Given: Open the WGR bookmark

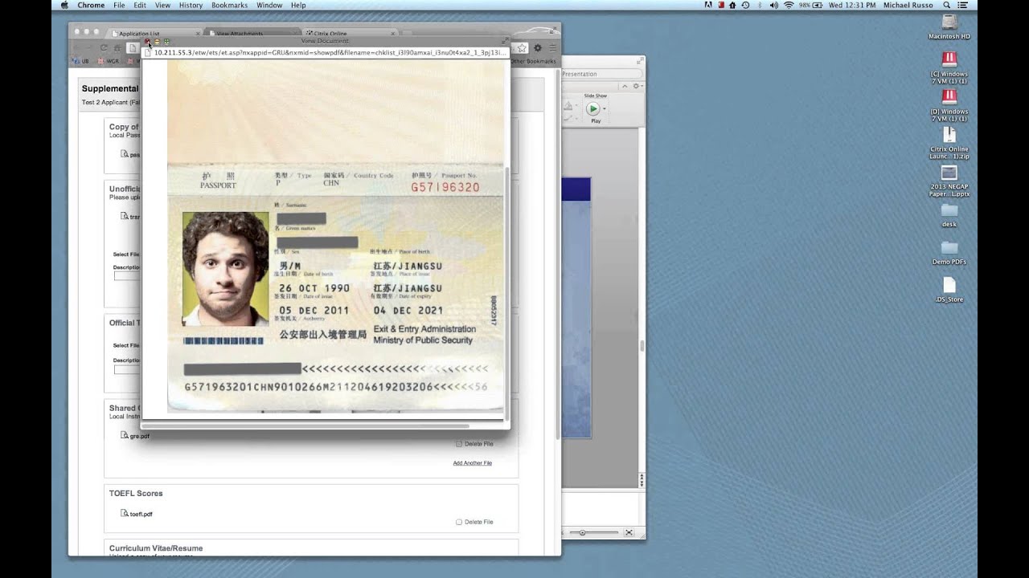Looking at the screenshot, I should click(109, 61).
